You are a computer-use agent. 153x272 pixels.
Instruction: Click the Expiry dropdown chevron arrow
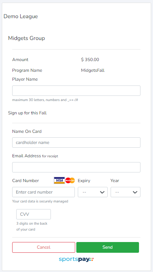tap(102, 192)
